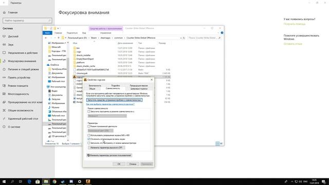Toggle reduced color mode checkbox

pos(89,126)
